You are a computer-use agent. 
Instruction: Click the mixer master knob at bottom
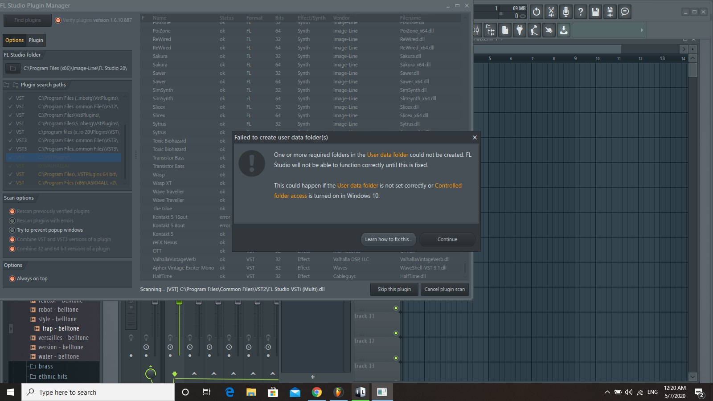[151, 373]
